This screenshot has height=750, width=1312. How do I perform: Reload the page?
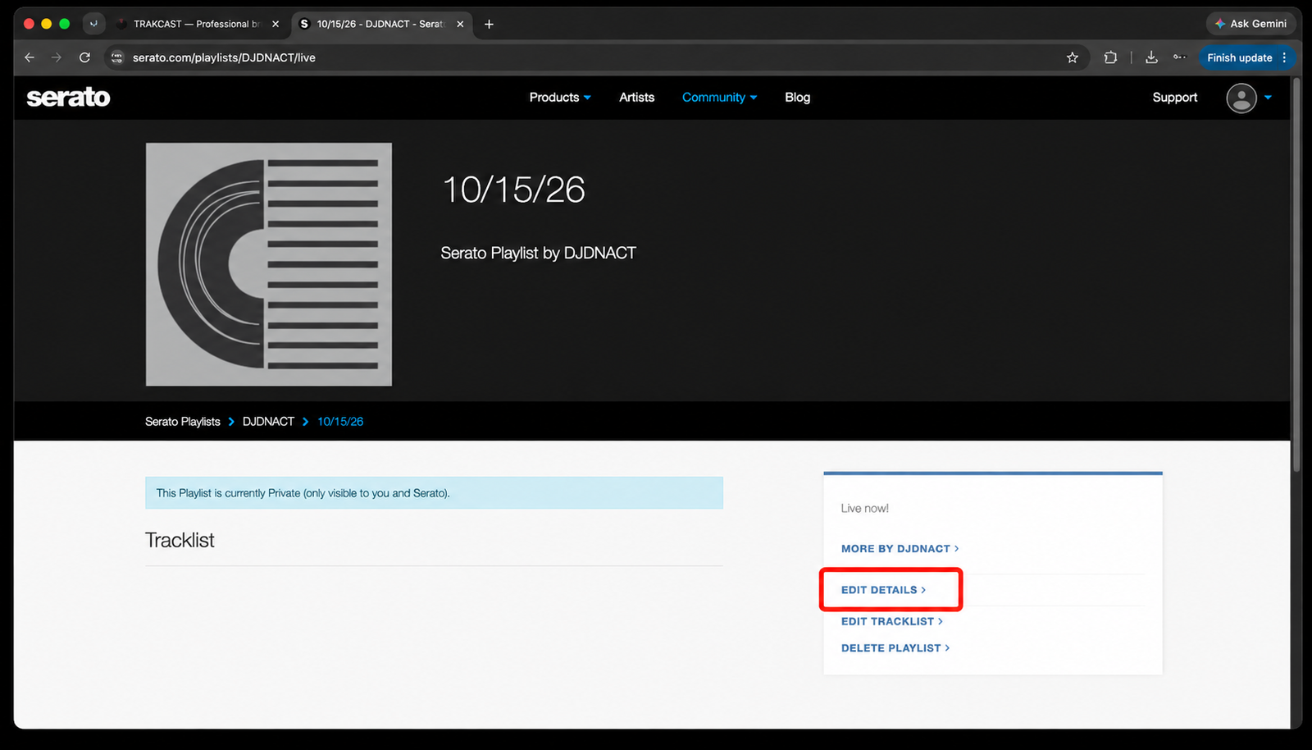[x=84, y=57]
